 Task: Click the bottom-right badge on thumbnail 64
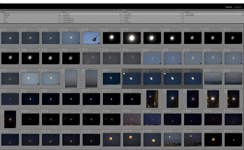(79, 43)
